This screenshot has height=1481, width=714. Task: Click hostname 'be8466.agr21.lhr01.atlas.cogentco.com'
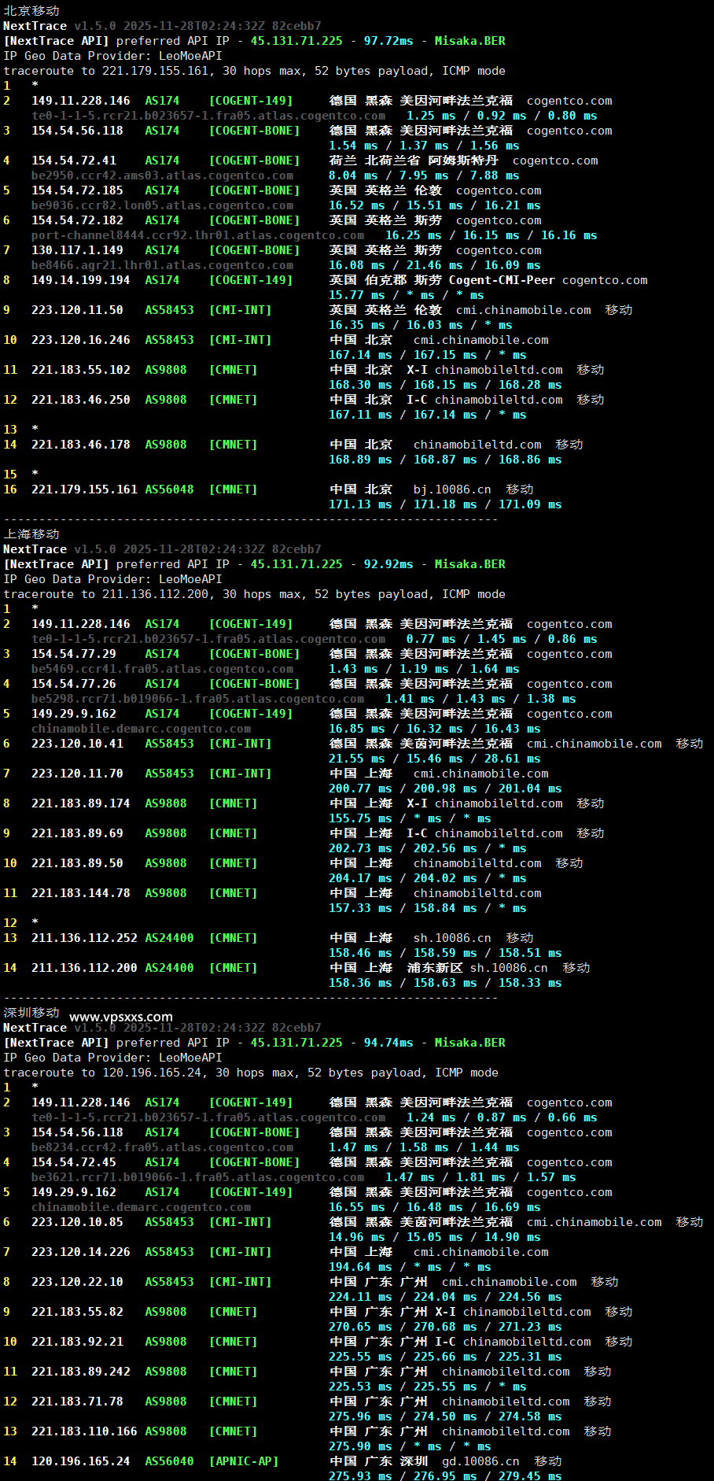pos(162,265)
